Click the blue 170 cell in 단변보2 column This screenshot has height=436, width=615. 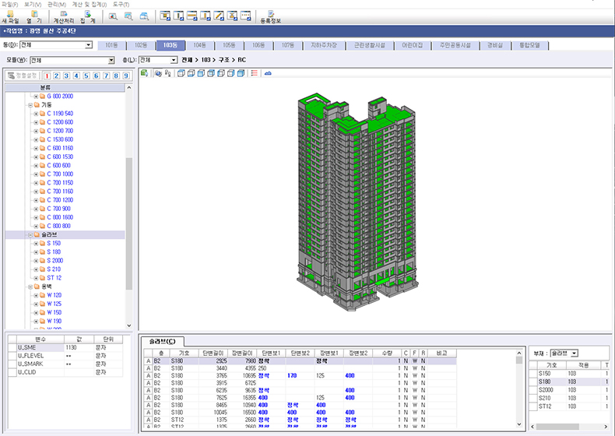pos(292,375)
